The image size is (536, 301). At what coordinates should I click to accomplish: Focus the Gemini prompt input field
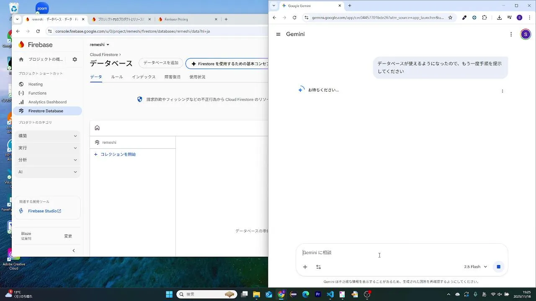402,253
